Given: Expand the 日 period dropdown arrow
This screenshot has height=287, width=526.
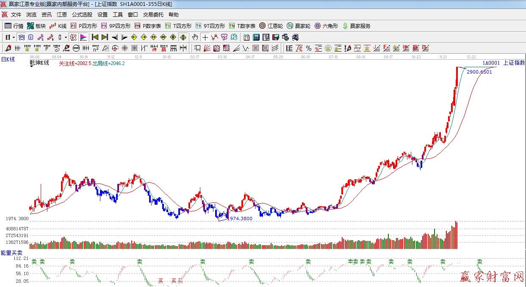Looking at the screenshot, I should 13,37.
